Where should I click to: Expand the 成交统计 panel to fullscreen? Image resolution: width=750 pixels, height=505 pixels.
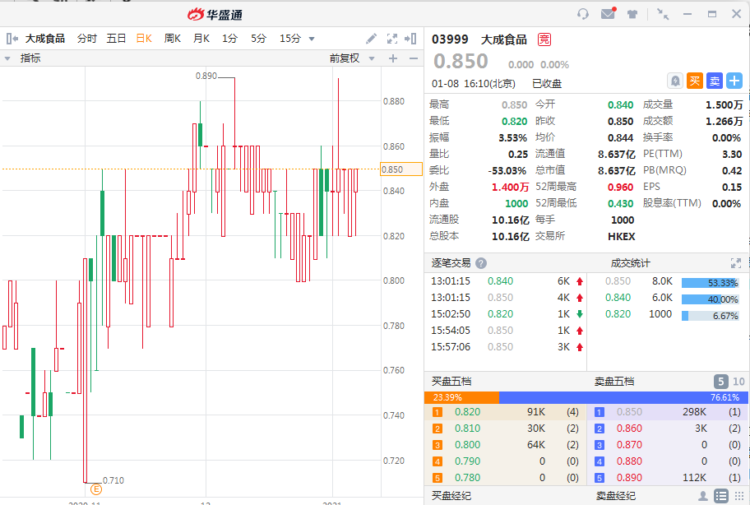pyautogui.click(x=736, y=263)
